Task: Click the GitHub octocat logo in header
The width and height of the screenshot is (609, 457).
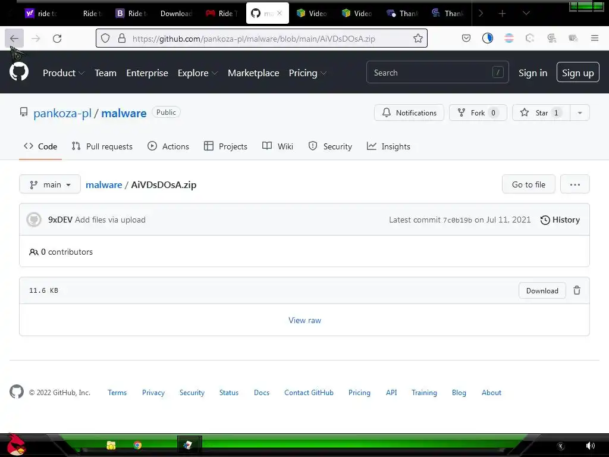Action: click(19, 72)
